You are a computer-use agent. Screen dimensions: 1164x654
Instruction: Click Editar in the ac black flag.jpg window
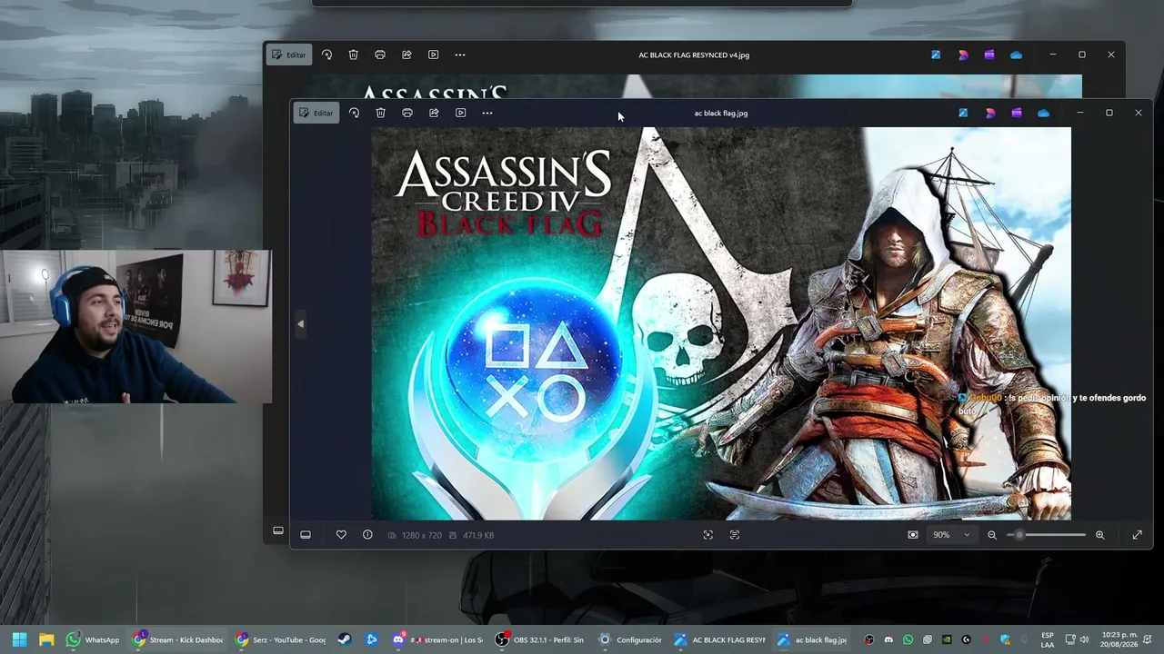click(316, 113)
